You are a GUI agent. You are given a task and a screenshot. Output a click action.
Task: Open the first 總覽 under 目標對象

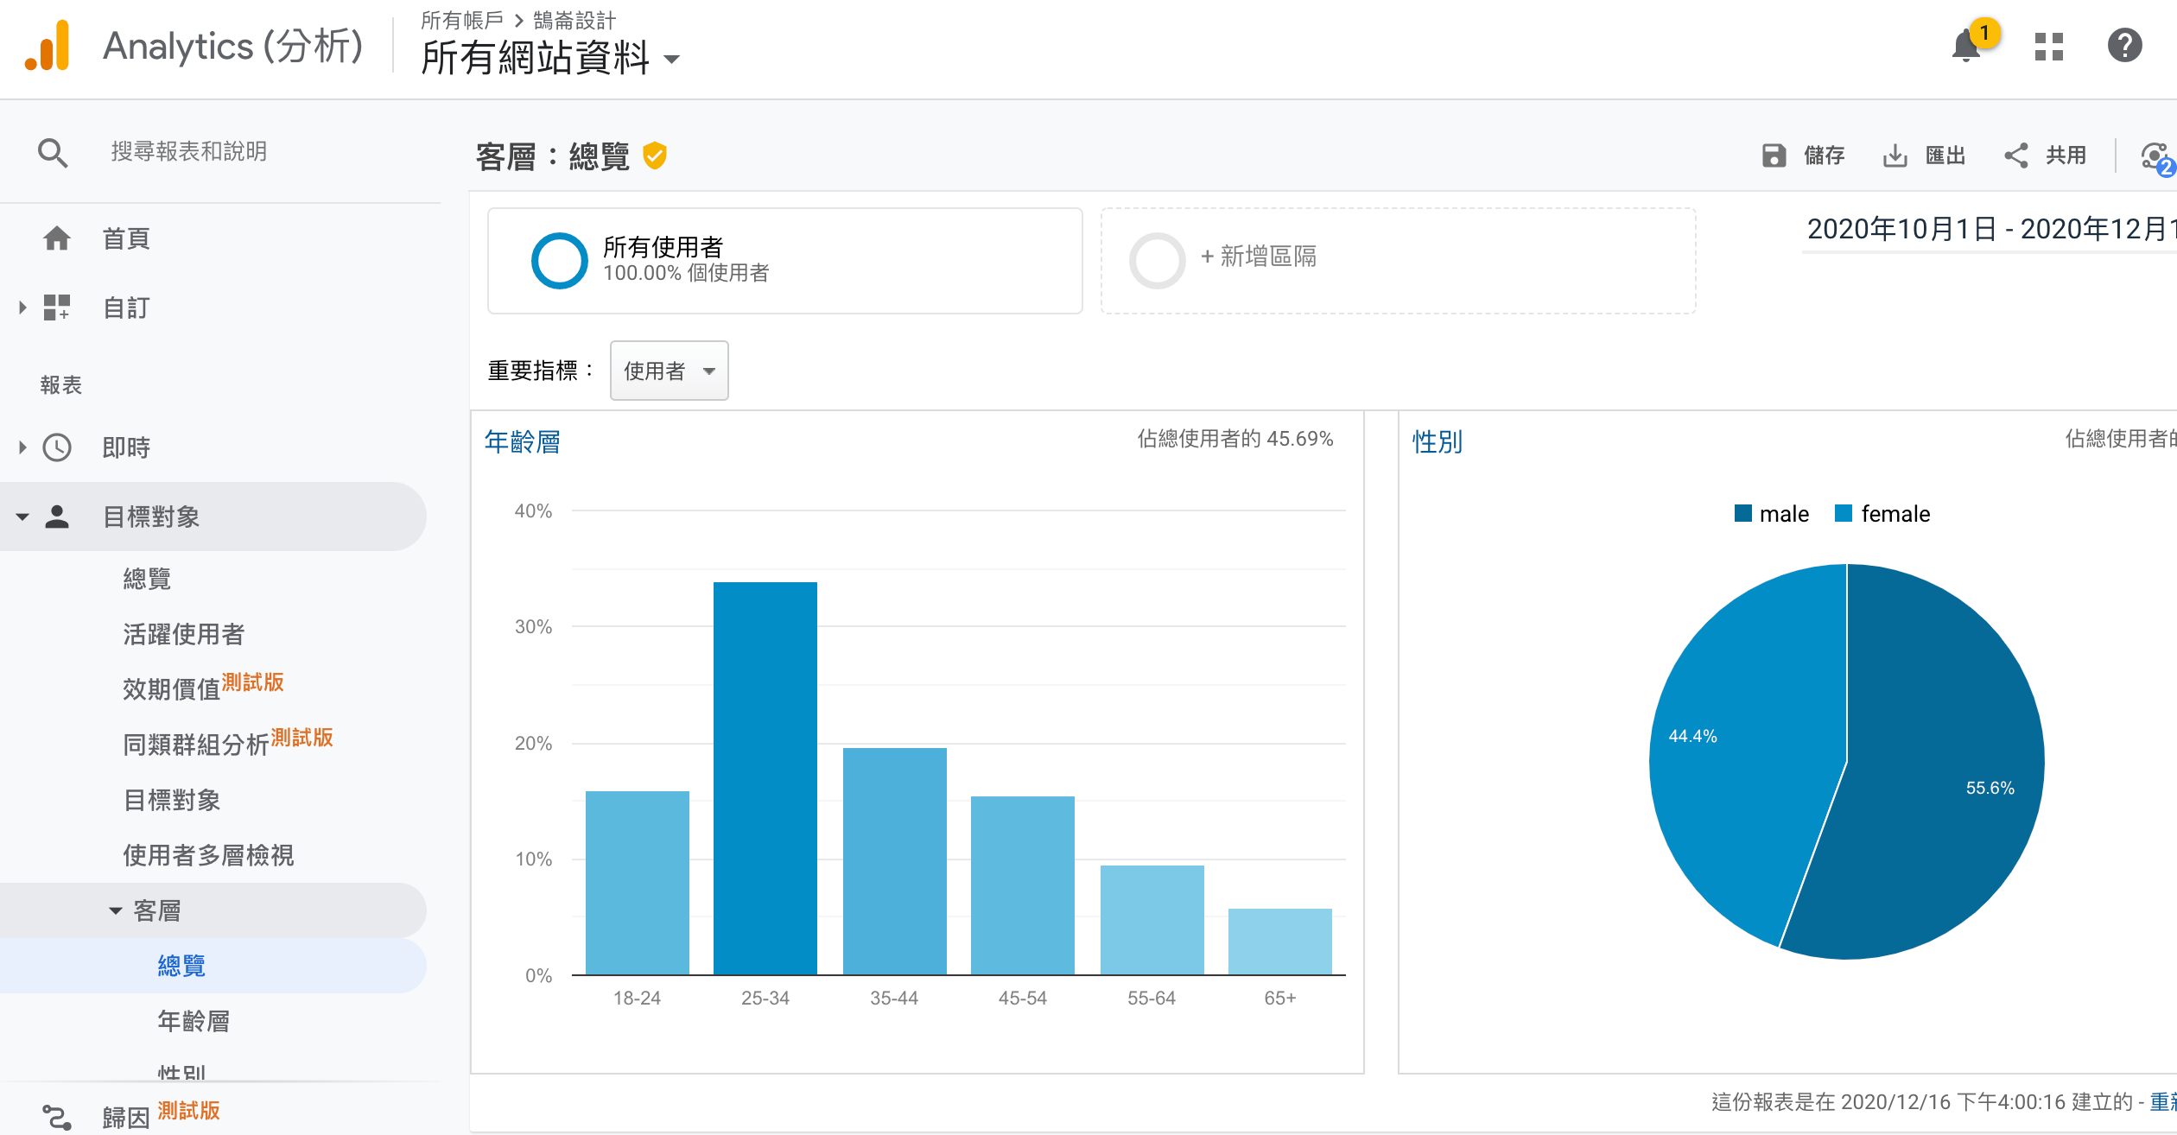(x=147, y=579)
